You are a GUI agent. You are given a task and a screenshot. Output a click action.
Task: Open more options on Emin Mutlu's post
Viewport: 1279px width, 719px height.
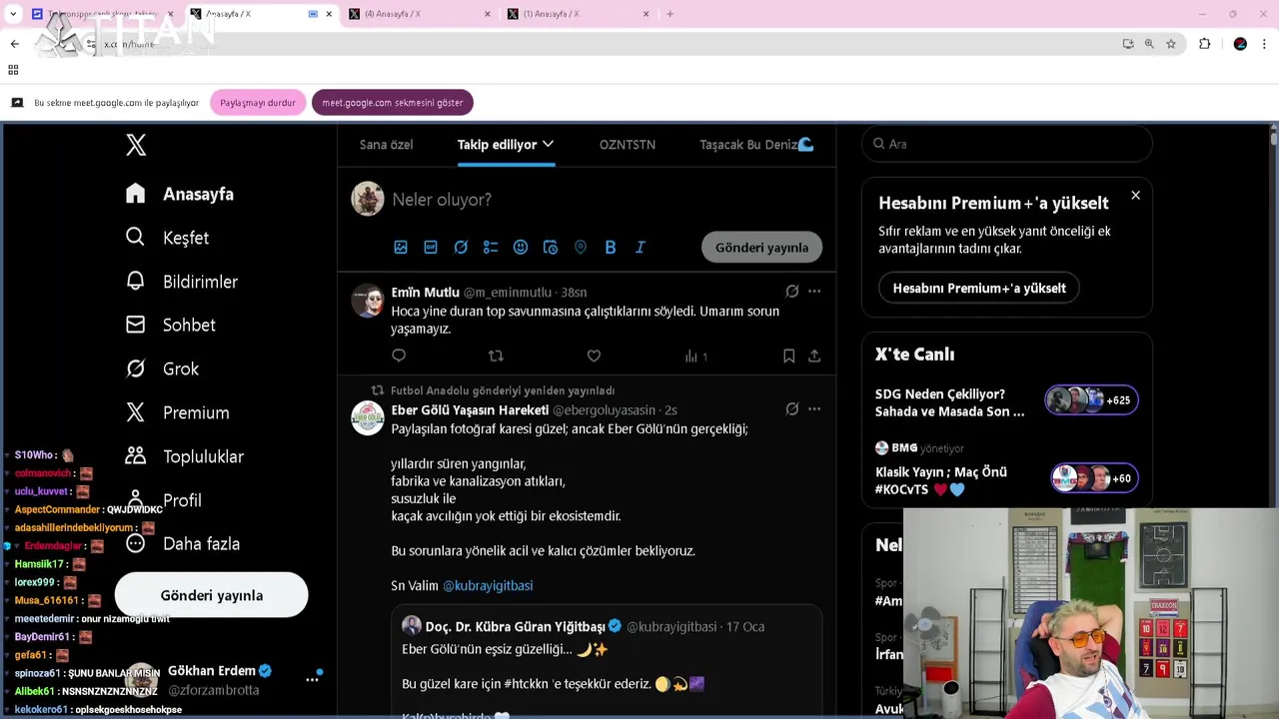[x=814, y=292]
